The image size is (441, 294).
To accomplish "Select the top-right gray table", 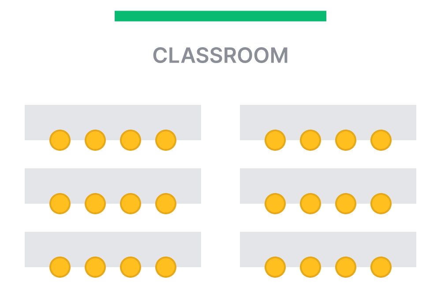I will click(x=328, y=123).
